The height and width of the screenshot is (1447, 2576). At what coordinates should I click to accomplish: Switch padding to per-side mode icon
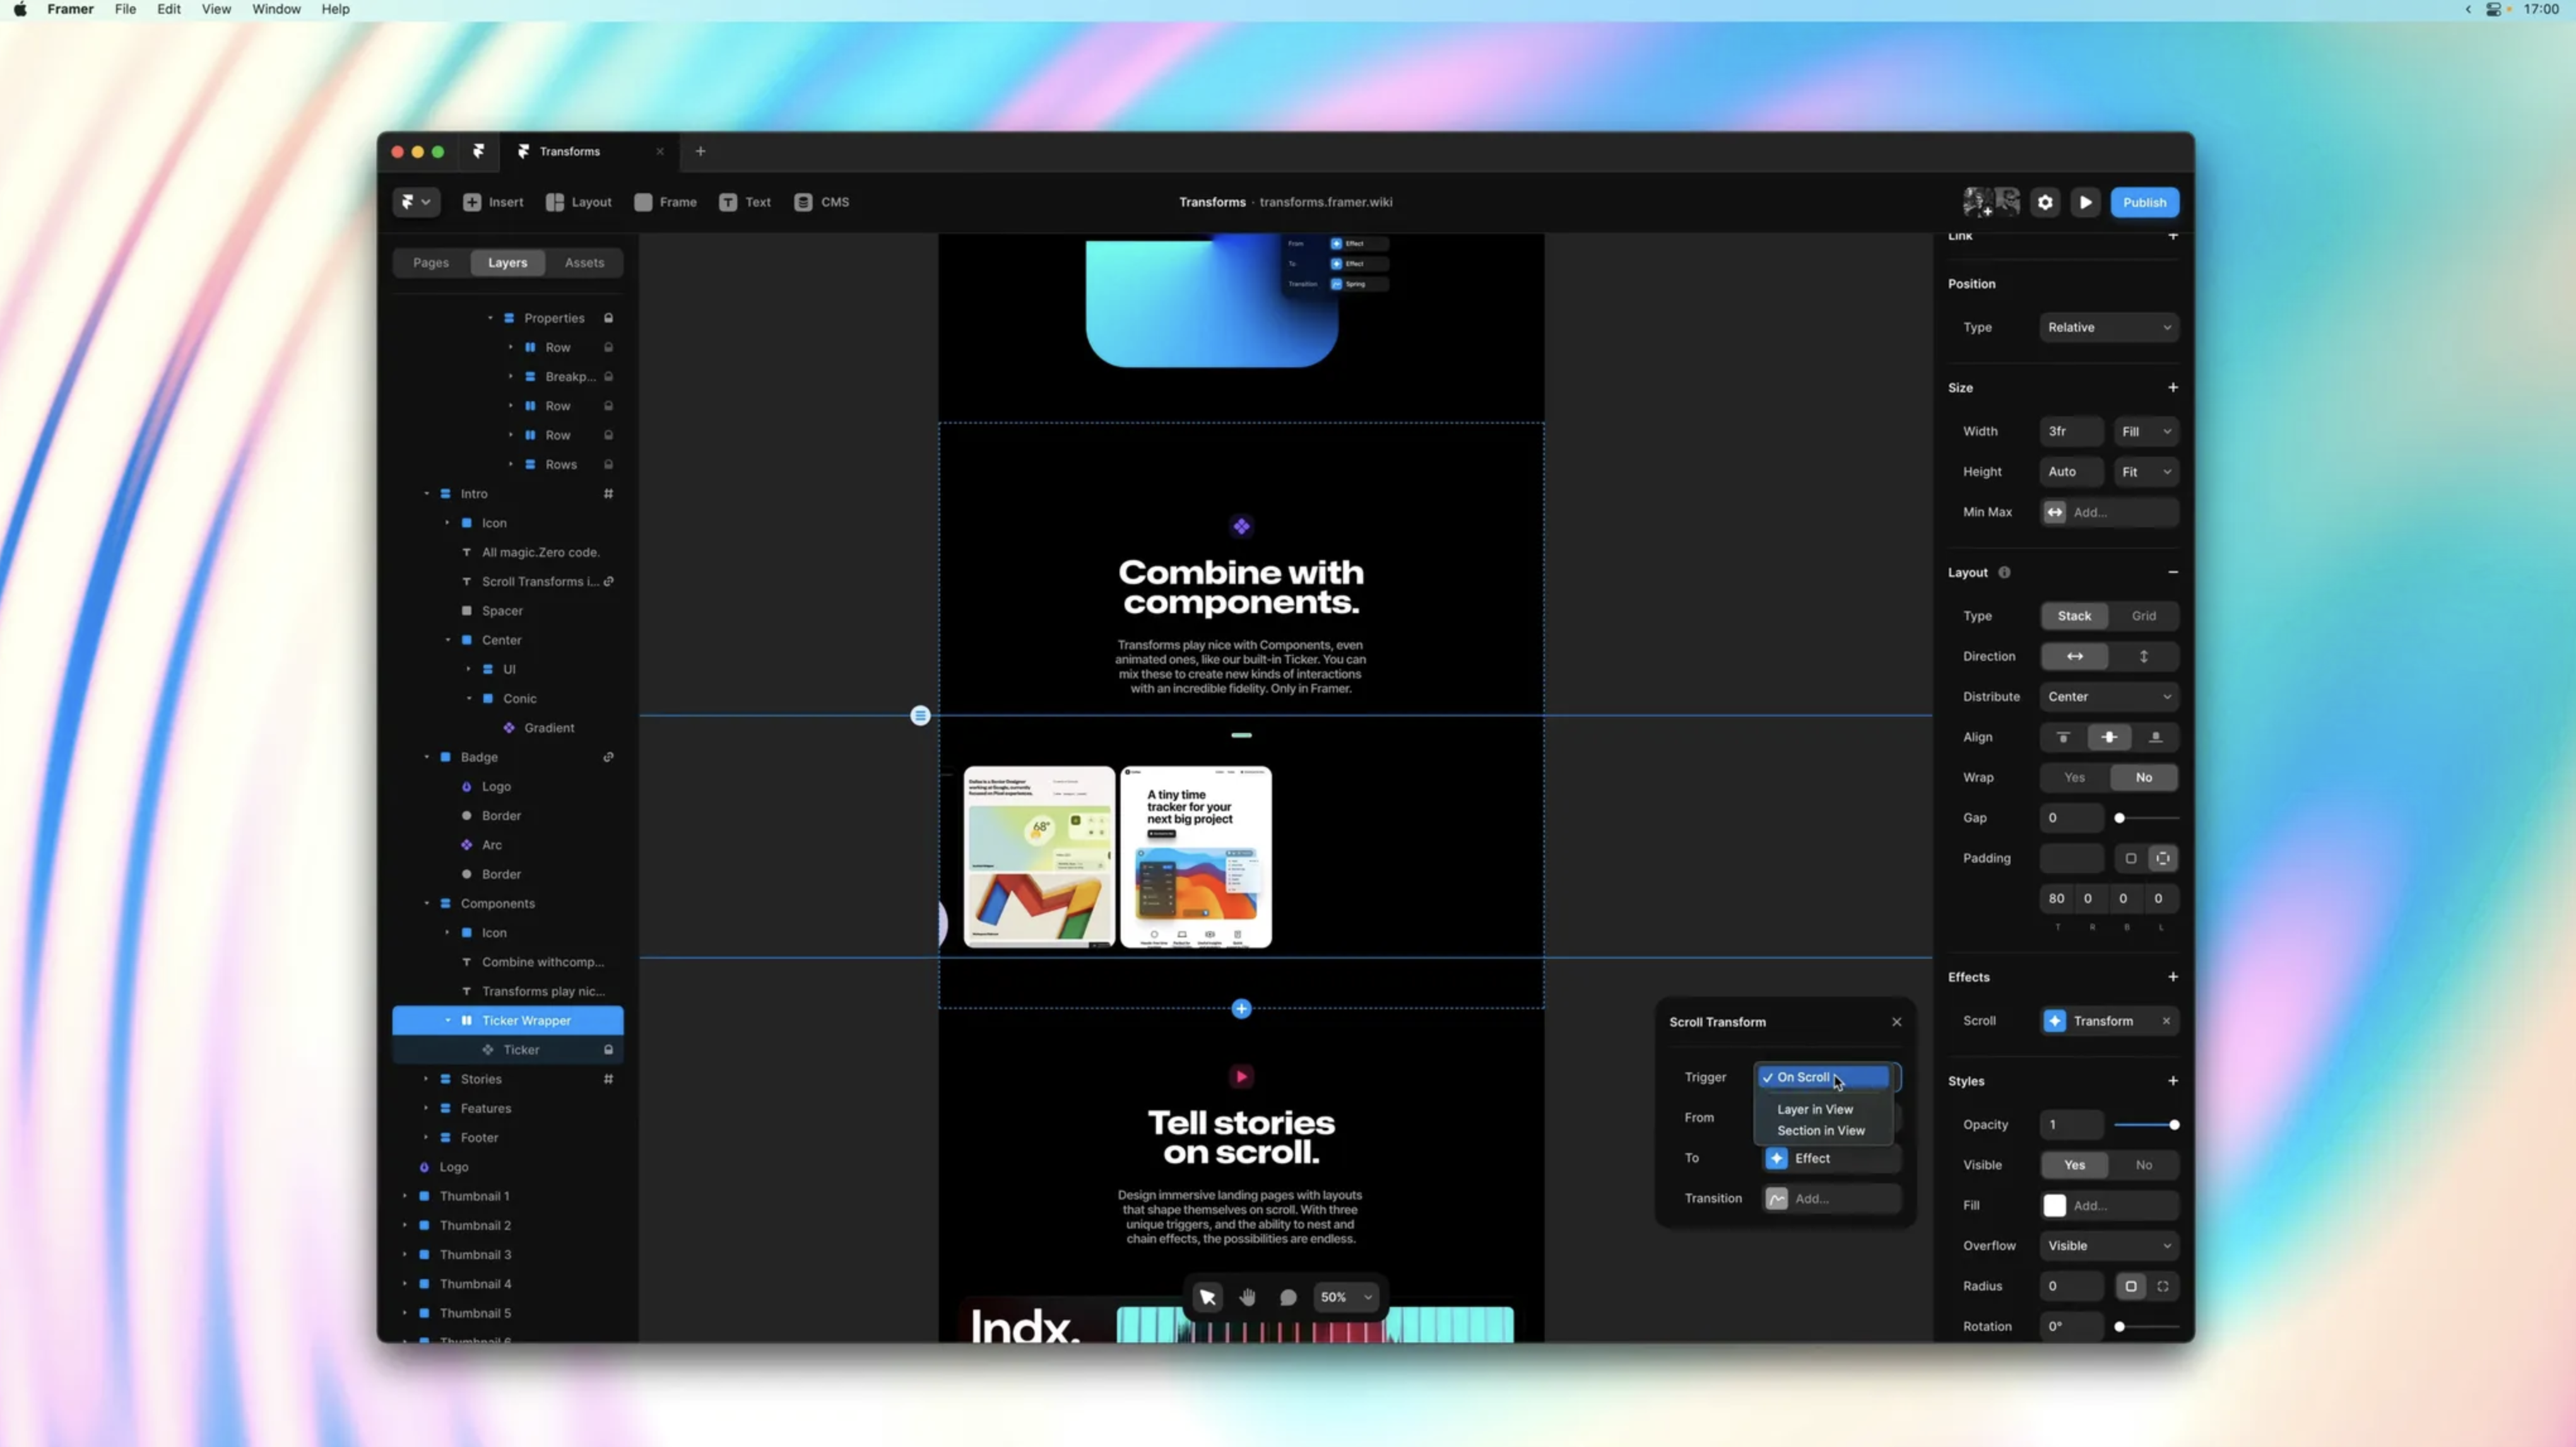click(x=2163, y=858)
